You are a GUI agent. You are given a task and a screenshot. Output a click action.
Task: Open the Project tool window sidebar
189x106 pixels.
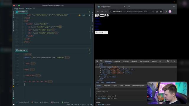click(x=14, y=14)
